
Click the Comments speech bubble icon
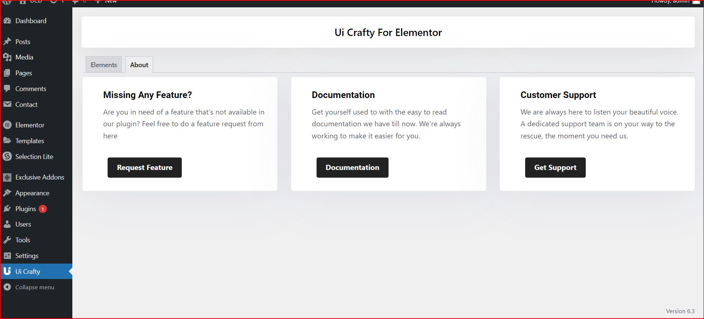coord(7,89)
